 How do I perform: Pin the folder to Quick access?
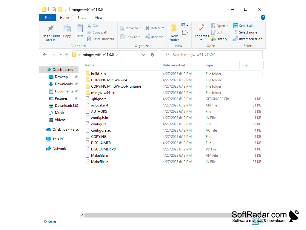tap(50, 33)
